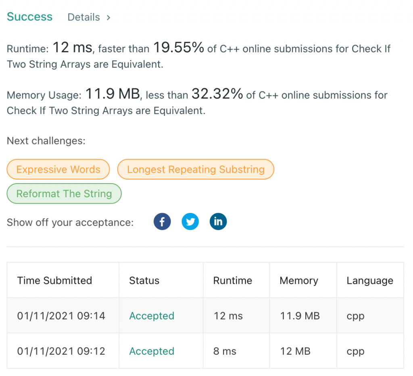Select the Time Submitted column header

pos(54,280)
